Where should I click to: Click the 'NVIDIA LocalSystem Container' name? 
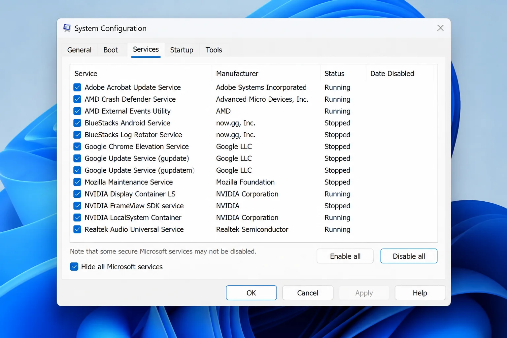click(x=133, y=218)
